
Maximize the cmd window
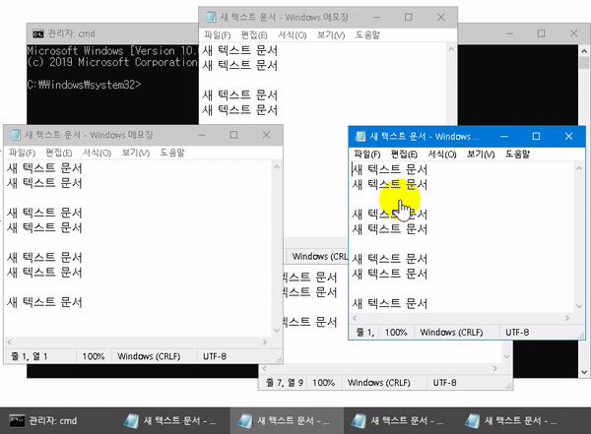tap(541, 33)
